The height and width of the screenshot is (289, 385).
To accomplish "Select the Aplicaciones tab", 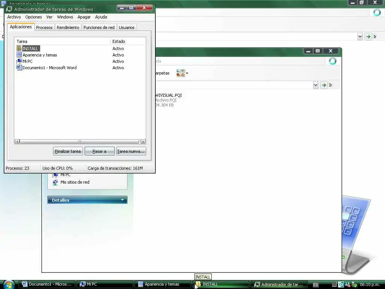I will tap(21, 27).
